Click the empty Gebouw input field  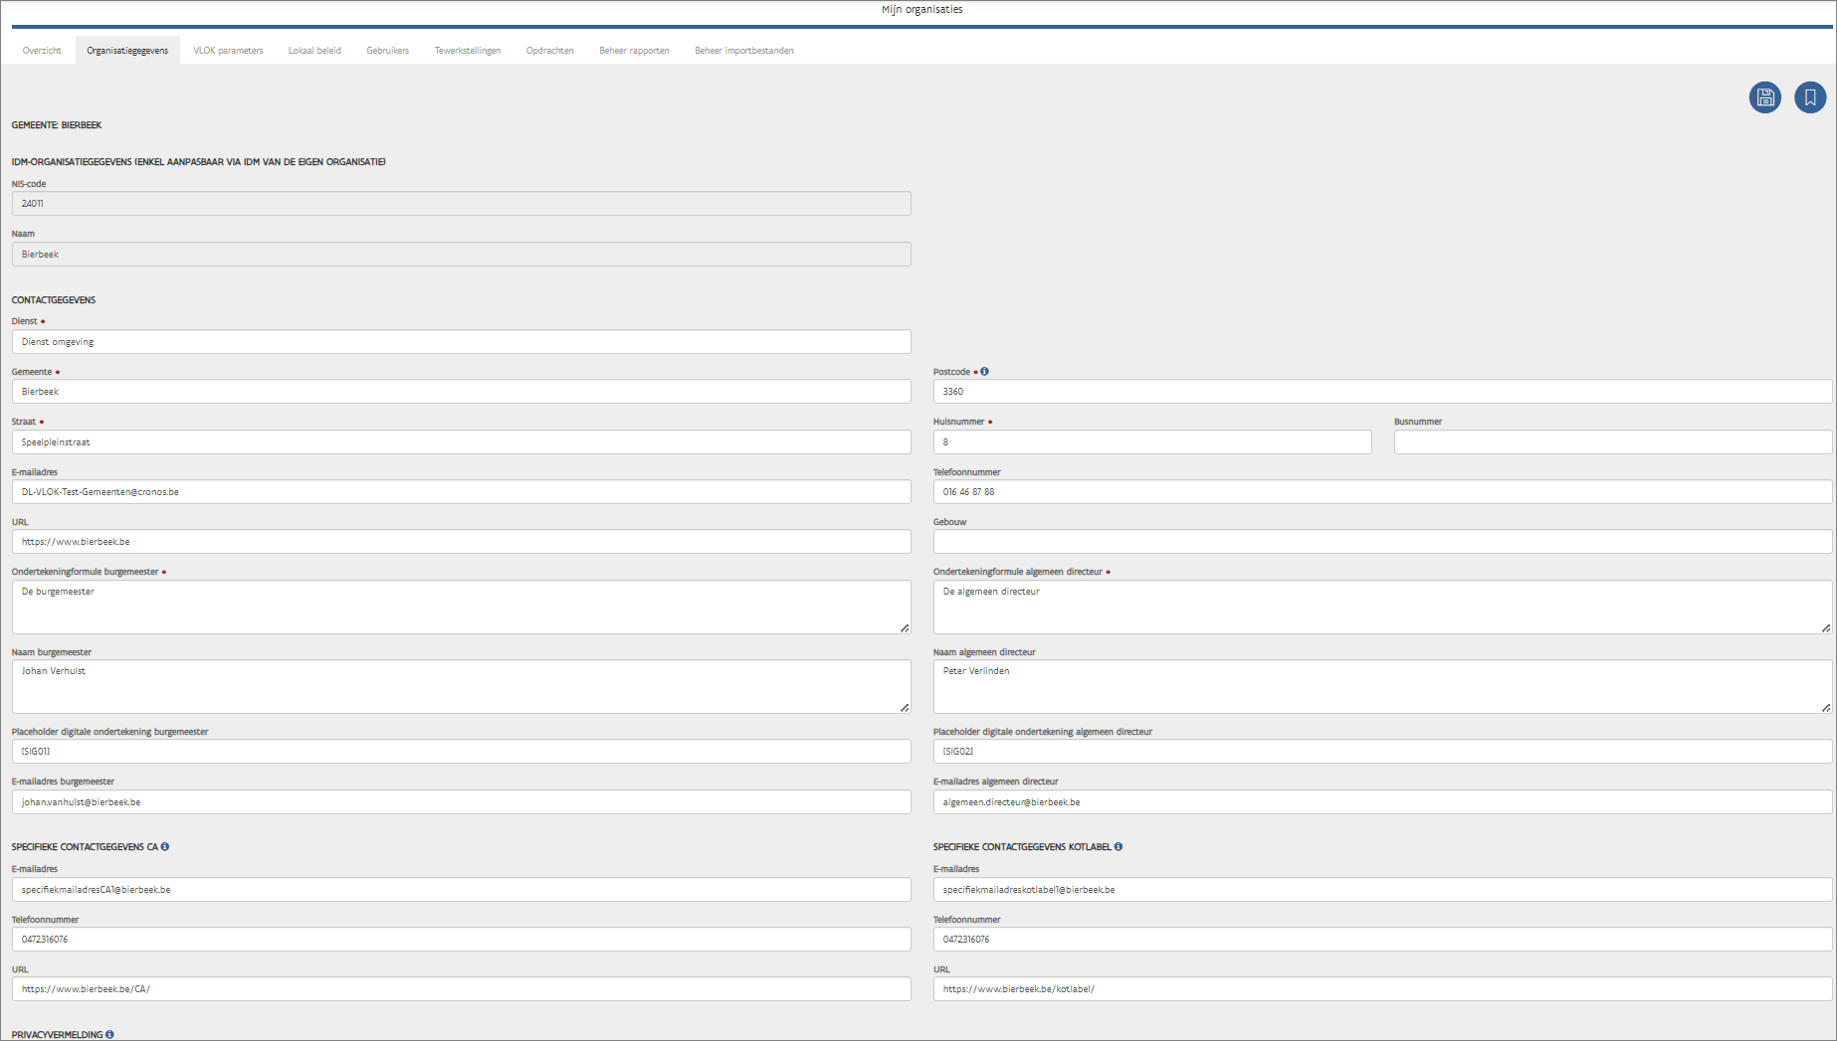tap(1381, 542)
